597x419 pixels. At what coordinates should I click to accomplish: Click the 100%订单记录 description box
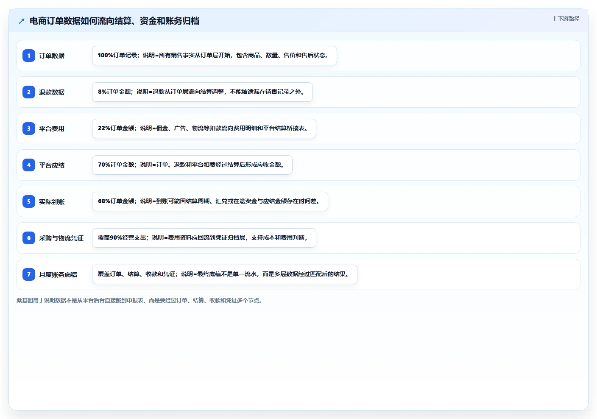(x=215, y=56)
